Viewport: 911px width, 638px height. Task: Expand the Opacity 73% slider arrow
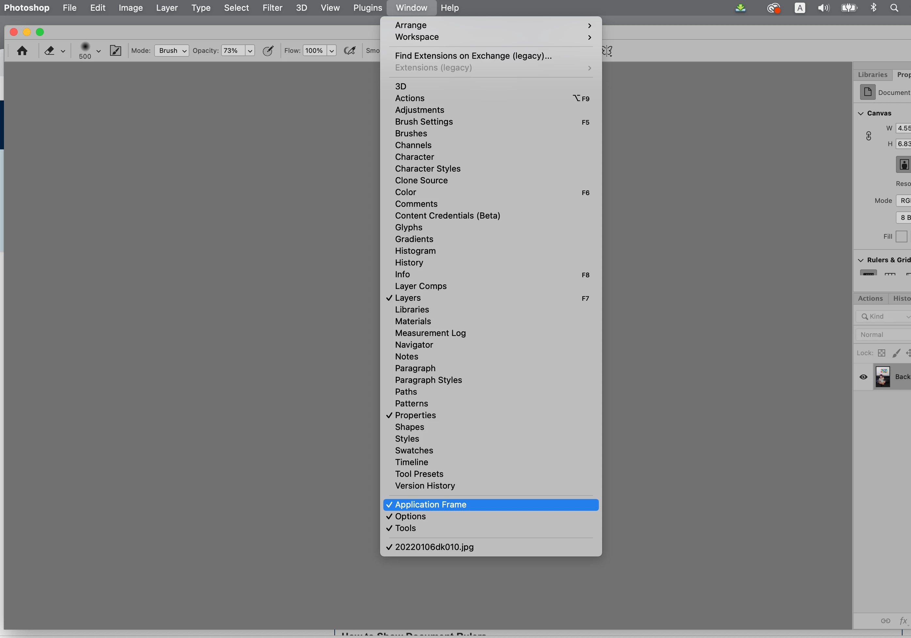click(250, 51)
